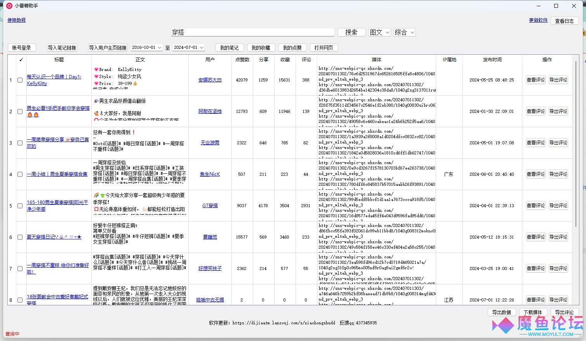Click the 导入用户主页链接 button
Screen dimensions: 586x341
(x=108, y=48)
